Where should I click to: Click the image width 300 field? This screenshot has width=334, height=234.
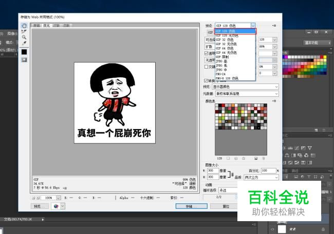pos(213,171)
